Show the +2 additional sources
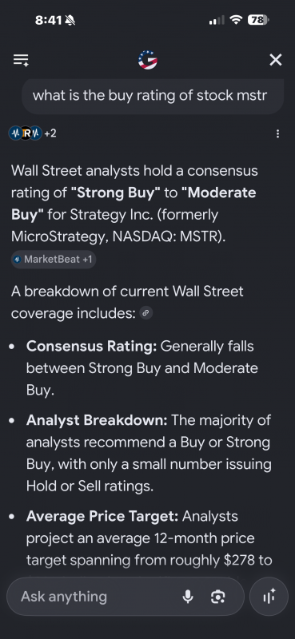The image size is (295, 639). click(50, 133)
